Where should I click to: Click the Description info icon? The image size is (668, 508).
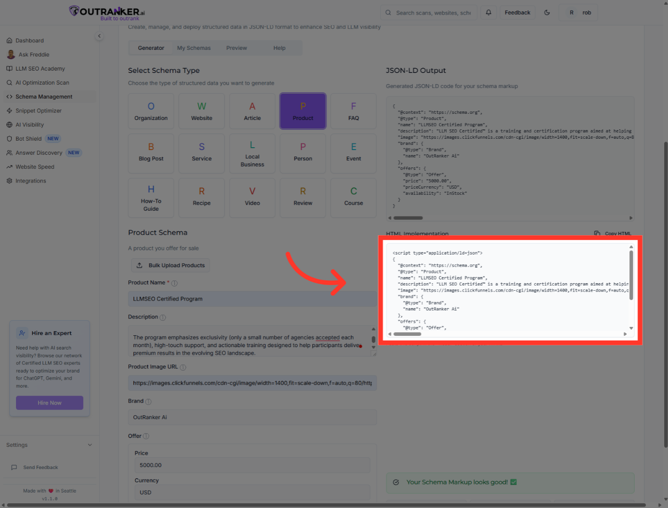(x=163, y=317)
